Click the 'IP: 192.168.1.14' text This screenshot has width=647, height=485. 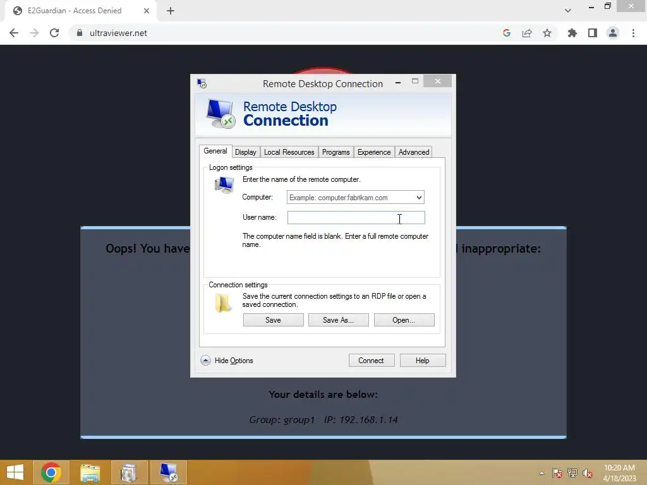tap(361, 420)
